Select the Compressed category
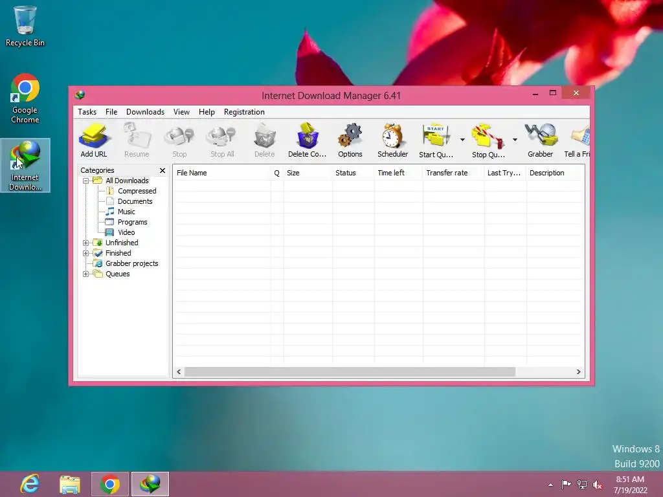 137,191
